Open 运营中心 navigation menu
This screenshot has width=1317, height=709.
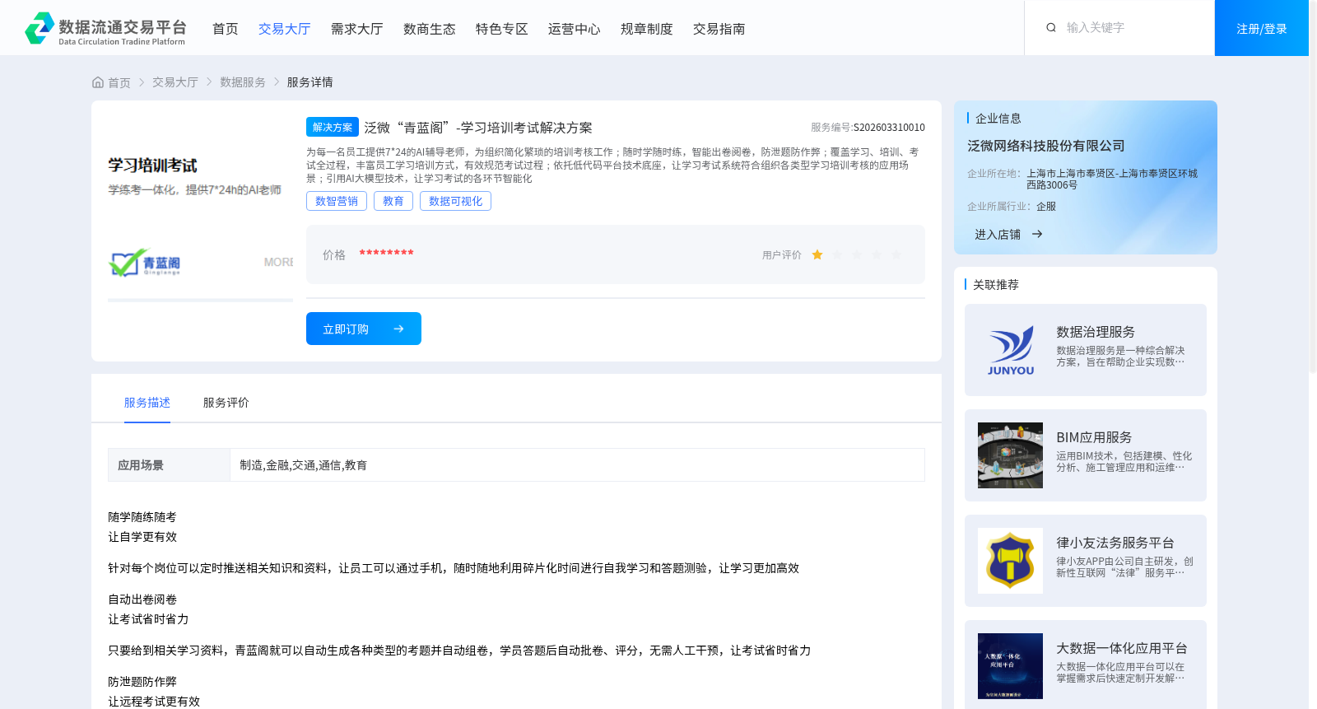tap(574, 29)
